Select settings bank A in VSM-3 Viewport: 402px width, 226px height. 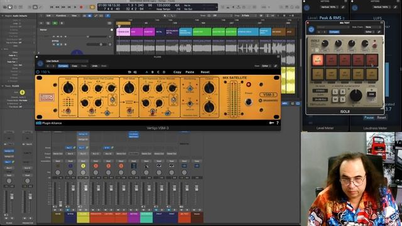(x=146, y=72)
